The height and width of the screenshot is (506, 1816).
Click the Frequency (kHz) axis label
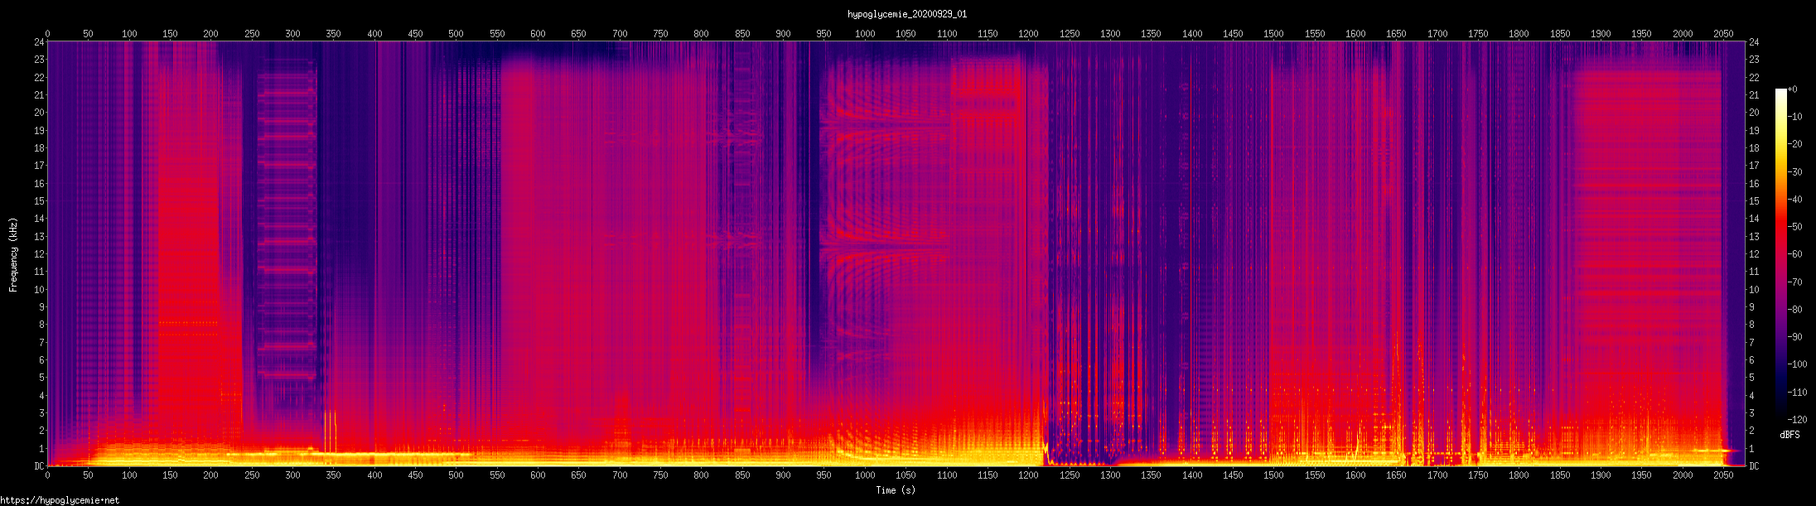(x=13, y=255)
